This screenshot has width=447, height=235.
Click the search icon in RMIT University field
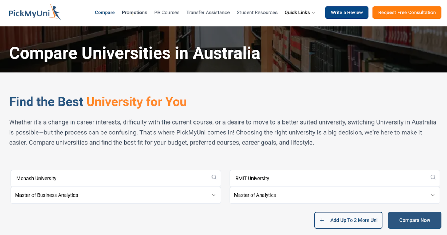(433, 177)
